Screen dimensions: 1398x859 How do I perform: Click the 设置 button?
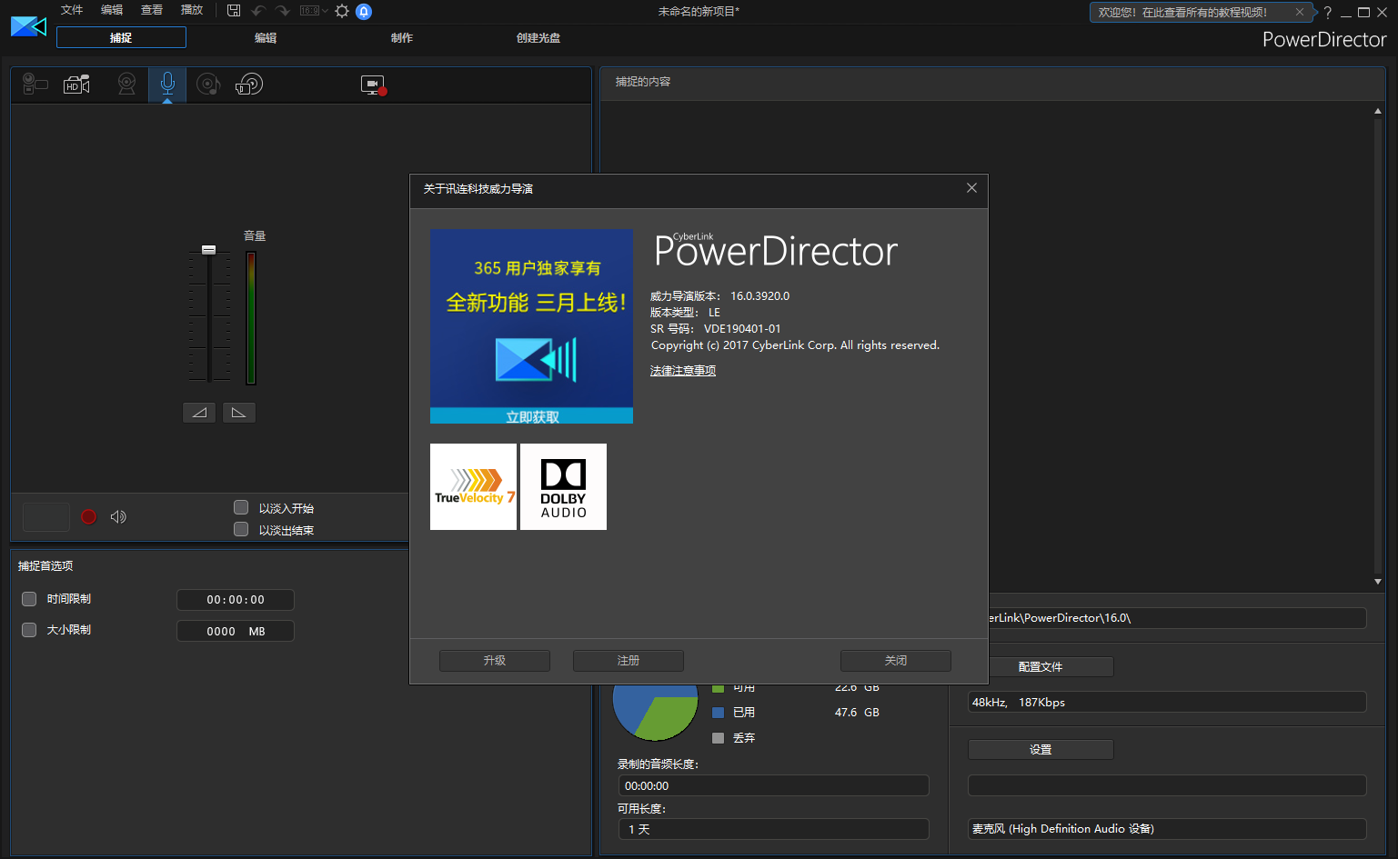tap(1041, 750)
